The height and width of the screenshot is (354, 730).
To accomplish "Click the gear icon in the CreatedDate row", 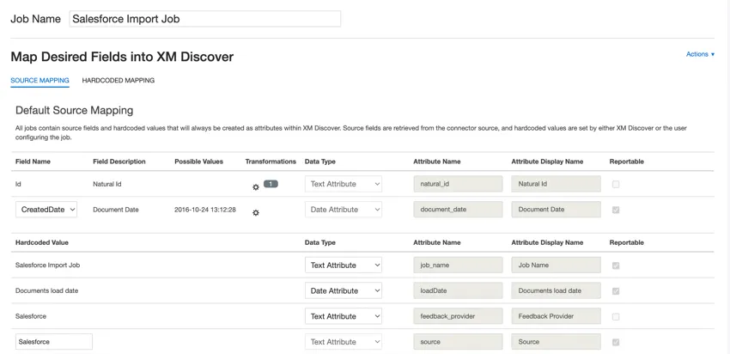I will [x=256, y=212].
